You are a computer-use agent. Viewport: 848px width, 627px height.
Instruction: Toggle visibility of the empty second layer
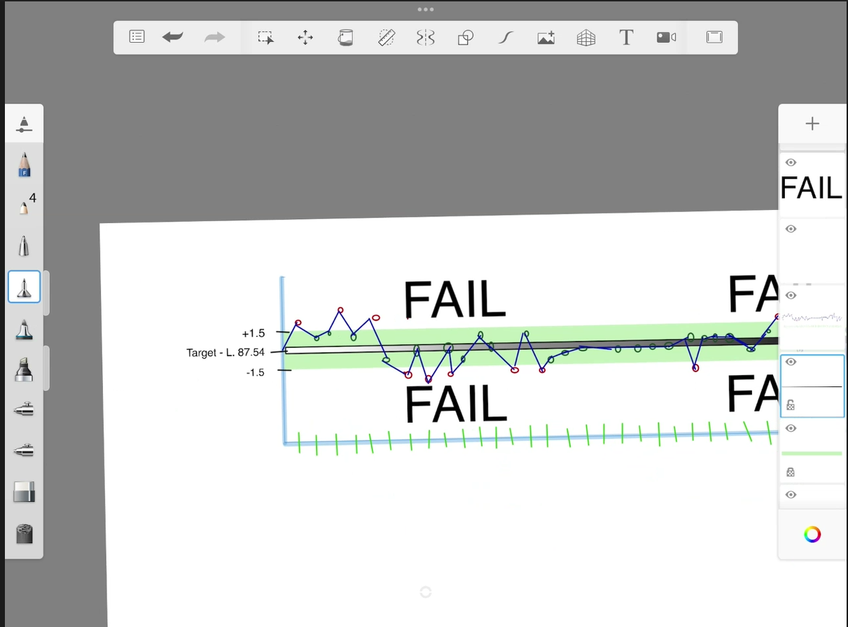(791, 229)
